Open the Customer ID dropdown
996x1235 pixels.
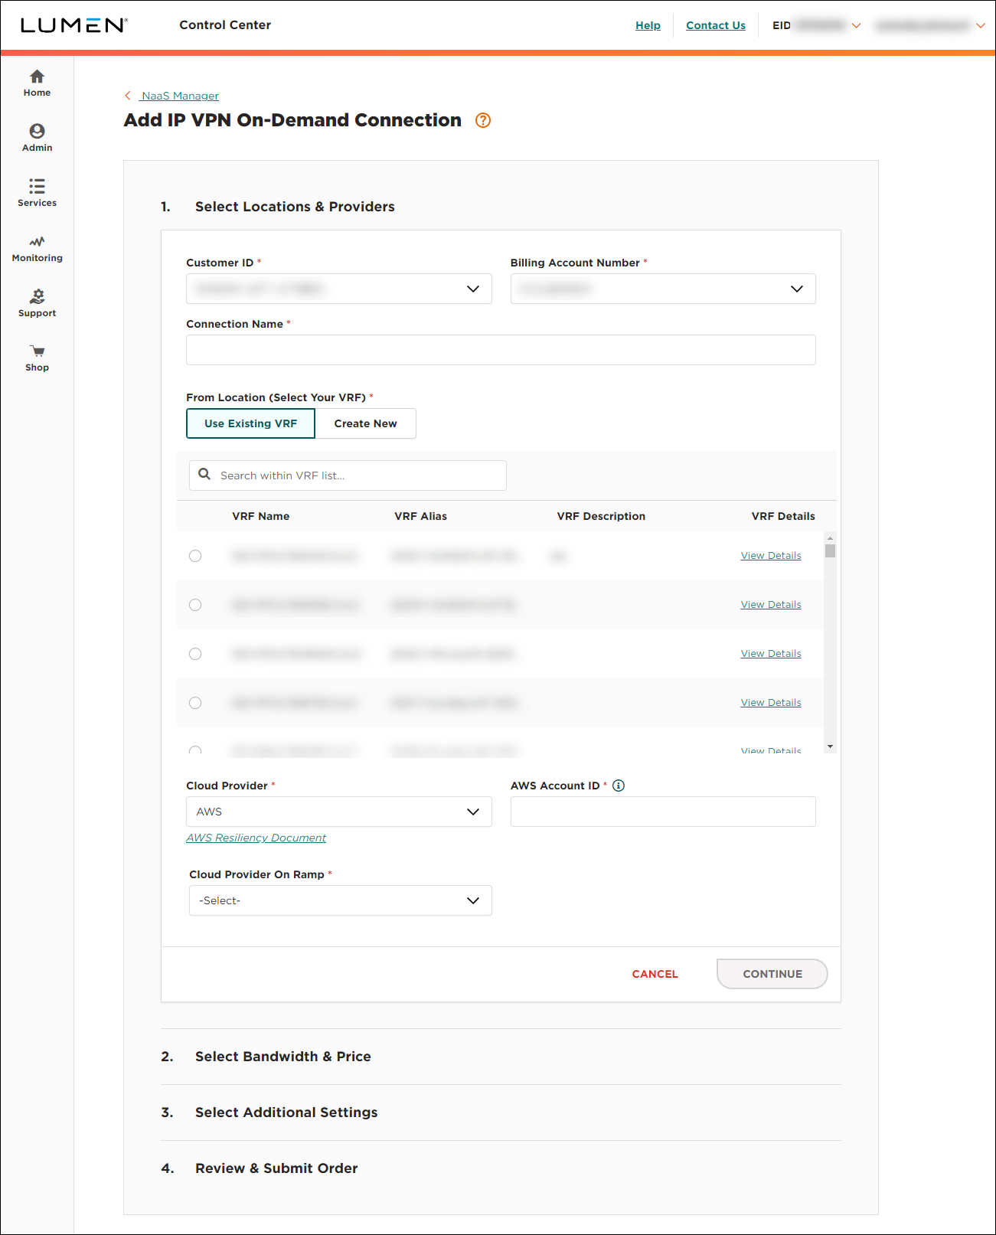tap(339, 289)
